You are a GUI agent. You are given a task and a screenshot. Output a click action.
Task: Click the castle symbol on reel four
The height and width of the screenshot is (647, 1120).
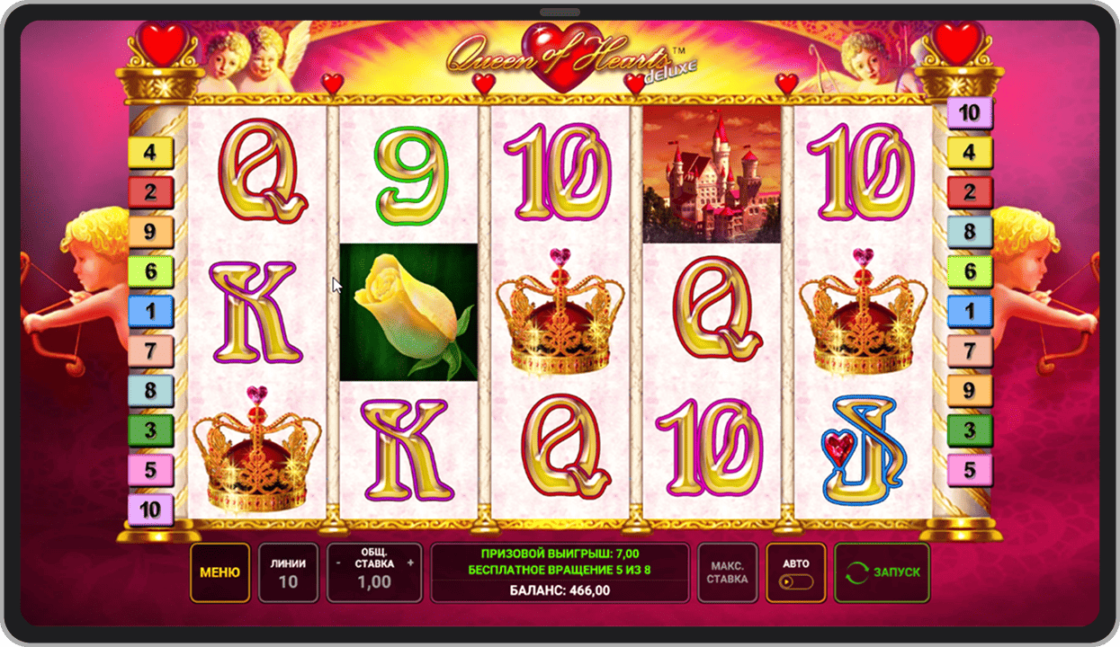tap(712, 174)
